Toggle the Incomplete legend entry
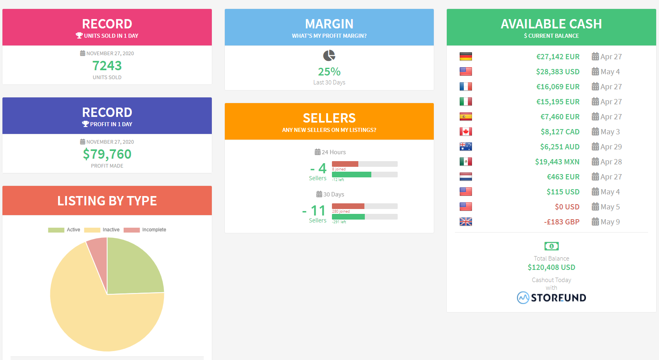This screenshot has width=659, height=360. pyautogui.click(x=145, y=230)
